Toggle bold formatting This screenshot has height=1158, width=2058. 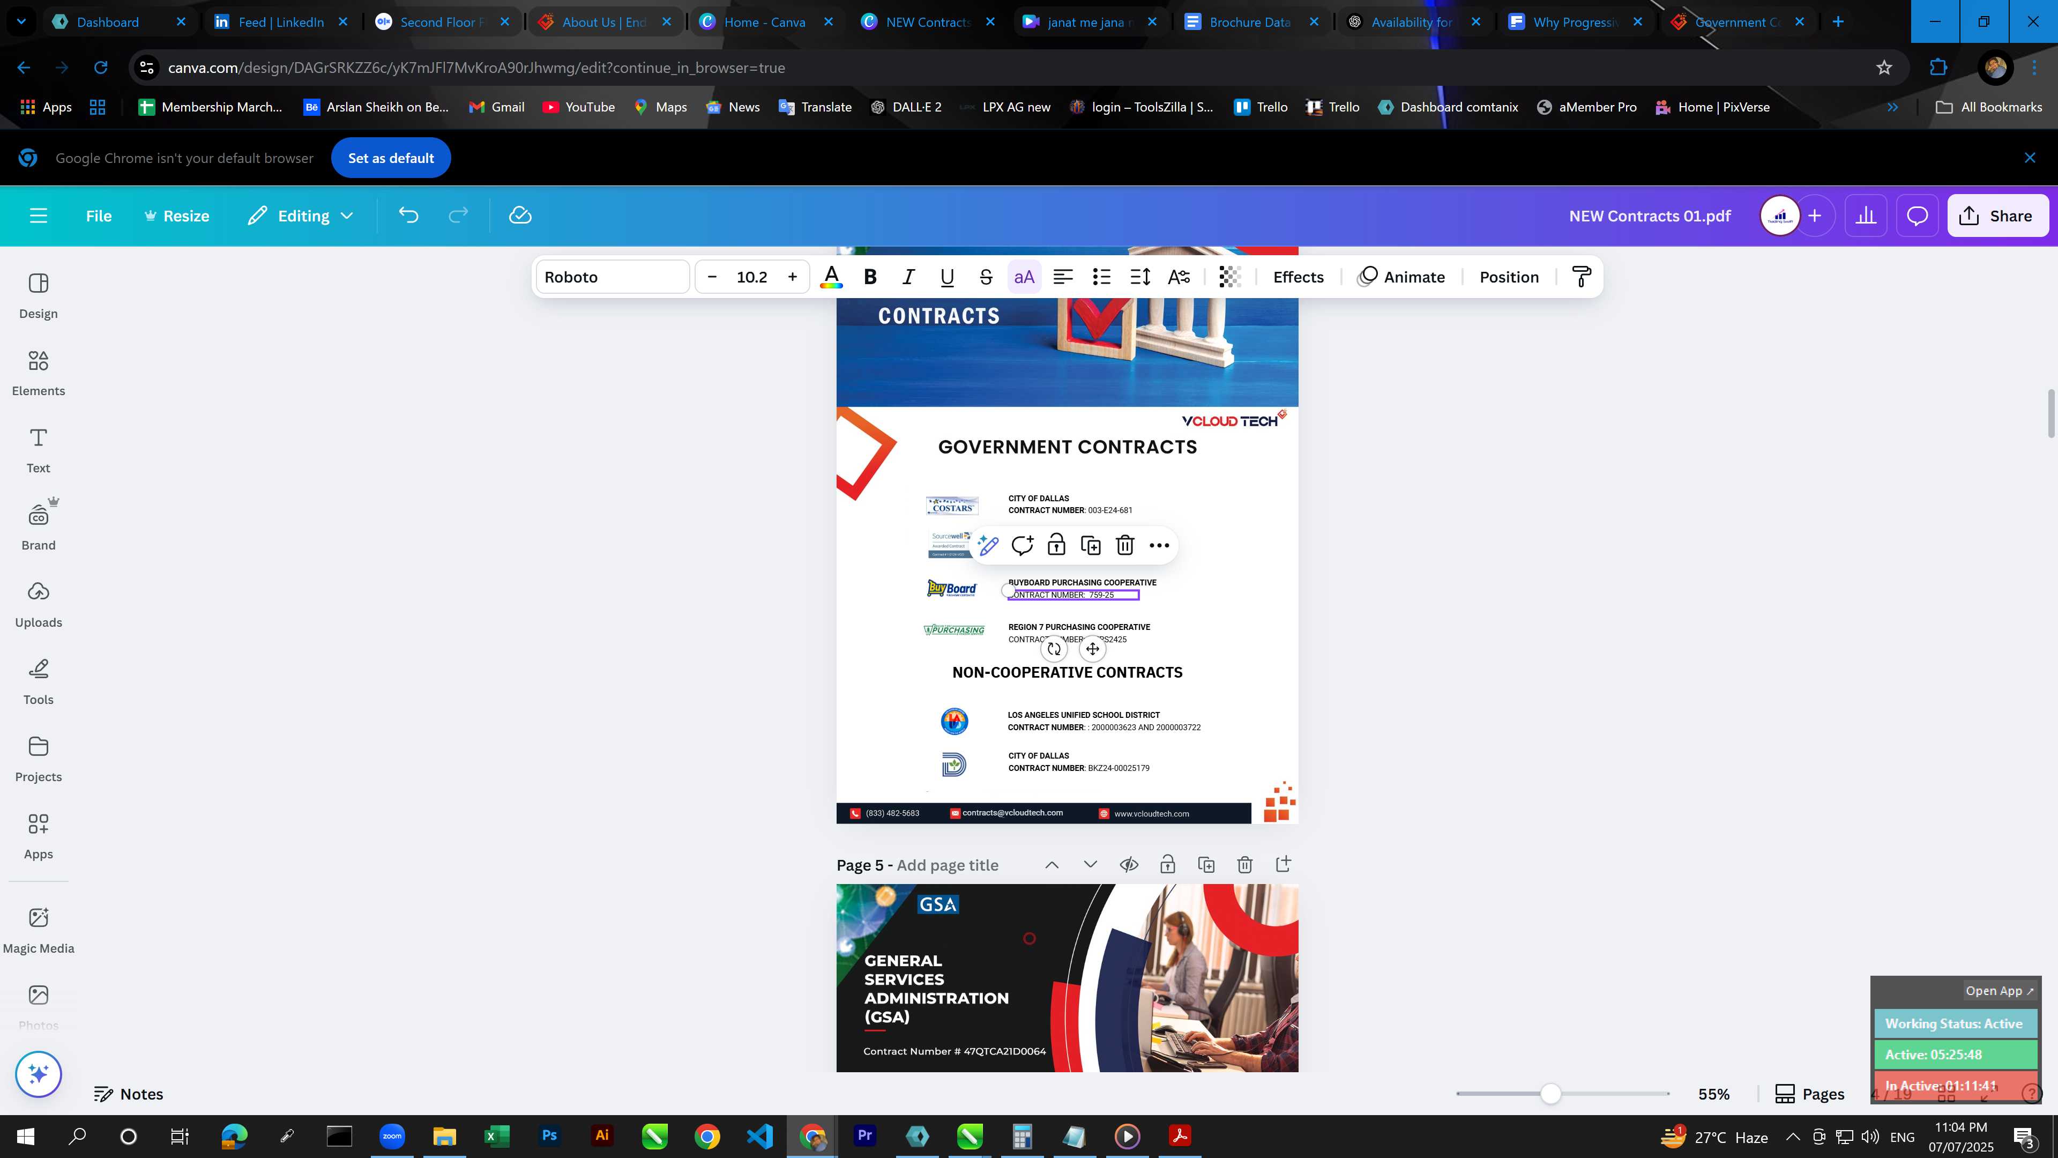870,277
